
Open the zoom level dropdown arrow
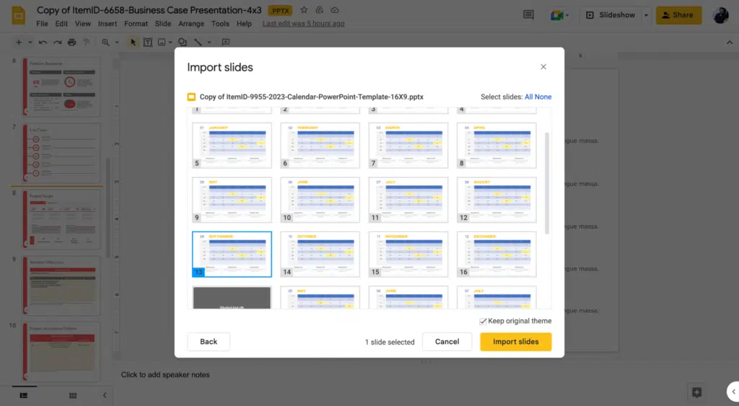115,43
